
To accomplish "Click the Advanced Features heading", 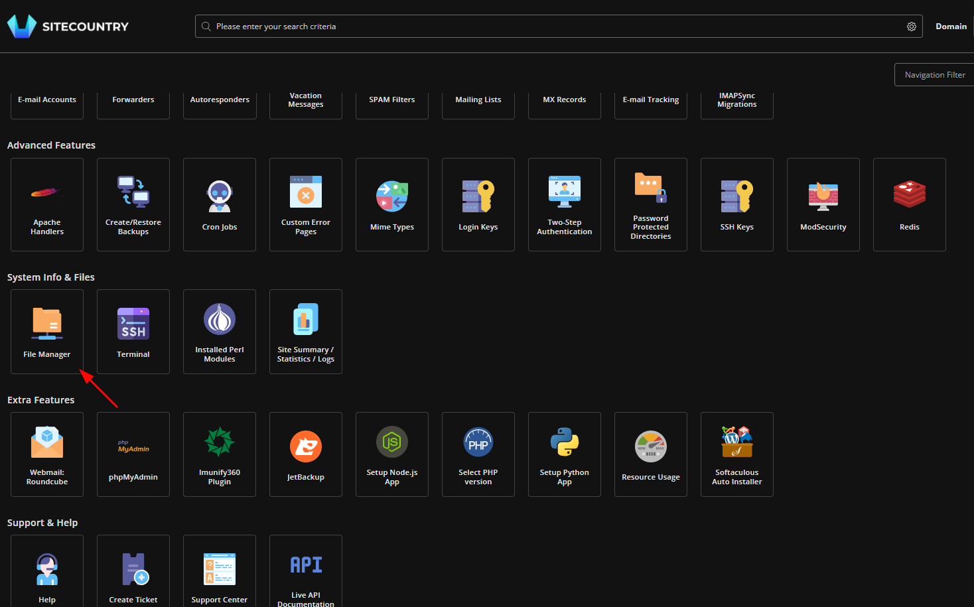I will tap(51, 145).
